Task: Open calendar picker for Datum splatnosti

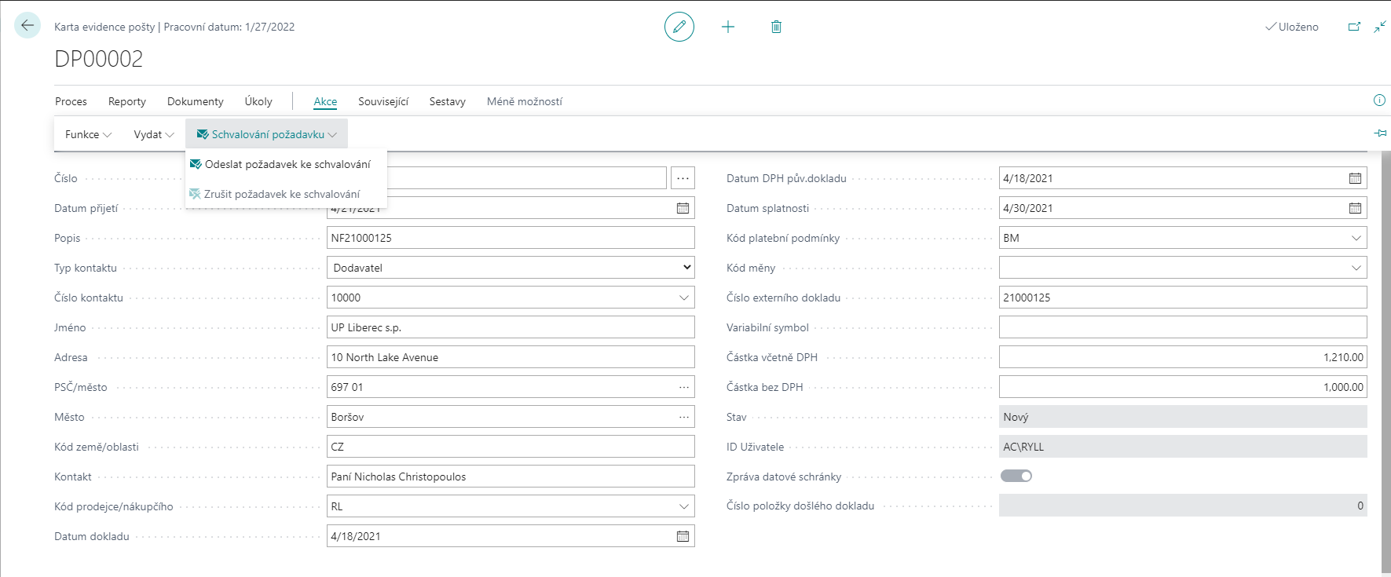Action: (x=1355, y=208)
